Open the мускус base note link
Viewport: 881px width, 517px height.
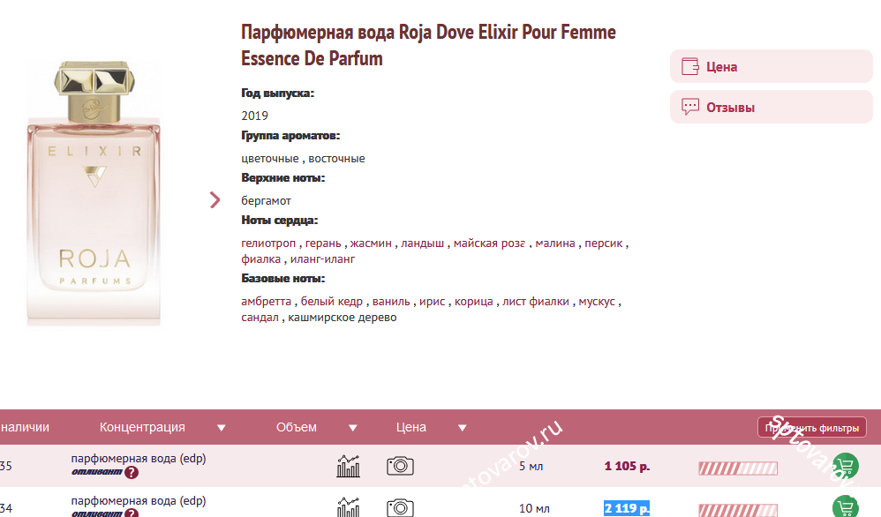coord(597,302)
